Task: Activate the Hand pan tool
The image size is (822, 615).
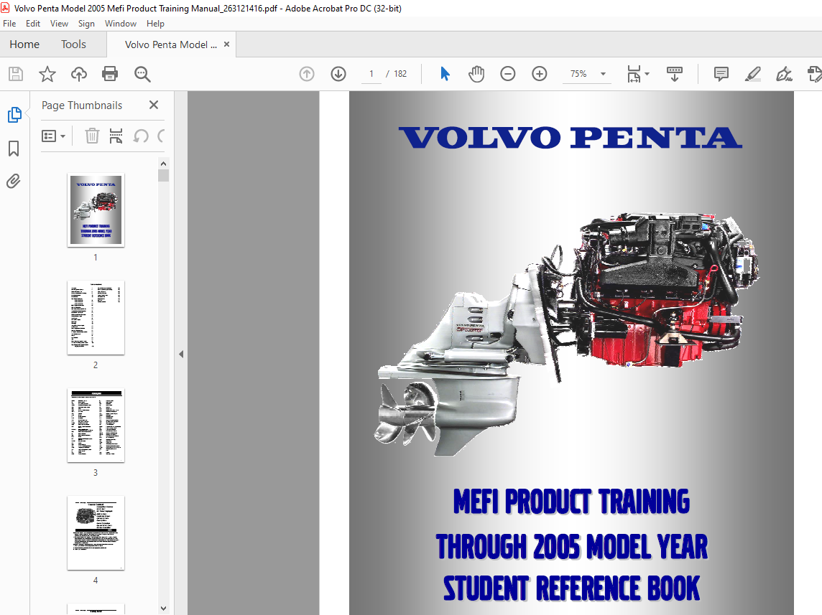Action: (476, 74)
